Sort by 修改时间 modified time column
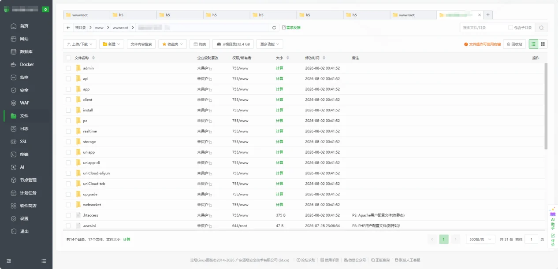The height and width of the screenshot is (269, 558). coord(315,58)
